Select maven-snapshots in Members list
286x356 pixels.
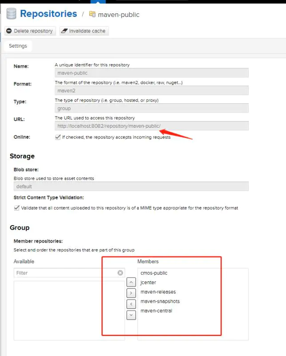(x=160, y=301)
